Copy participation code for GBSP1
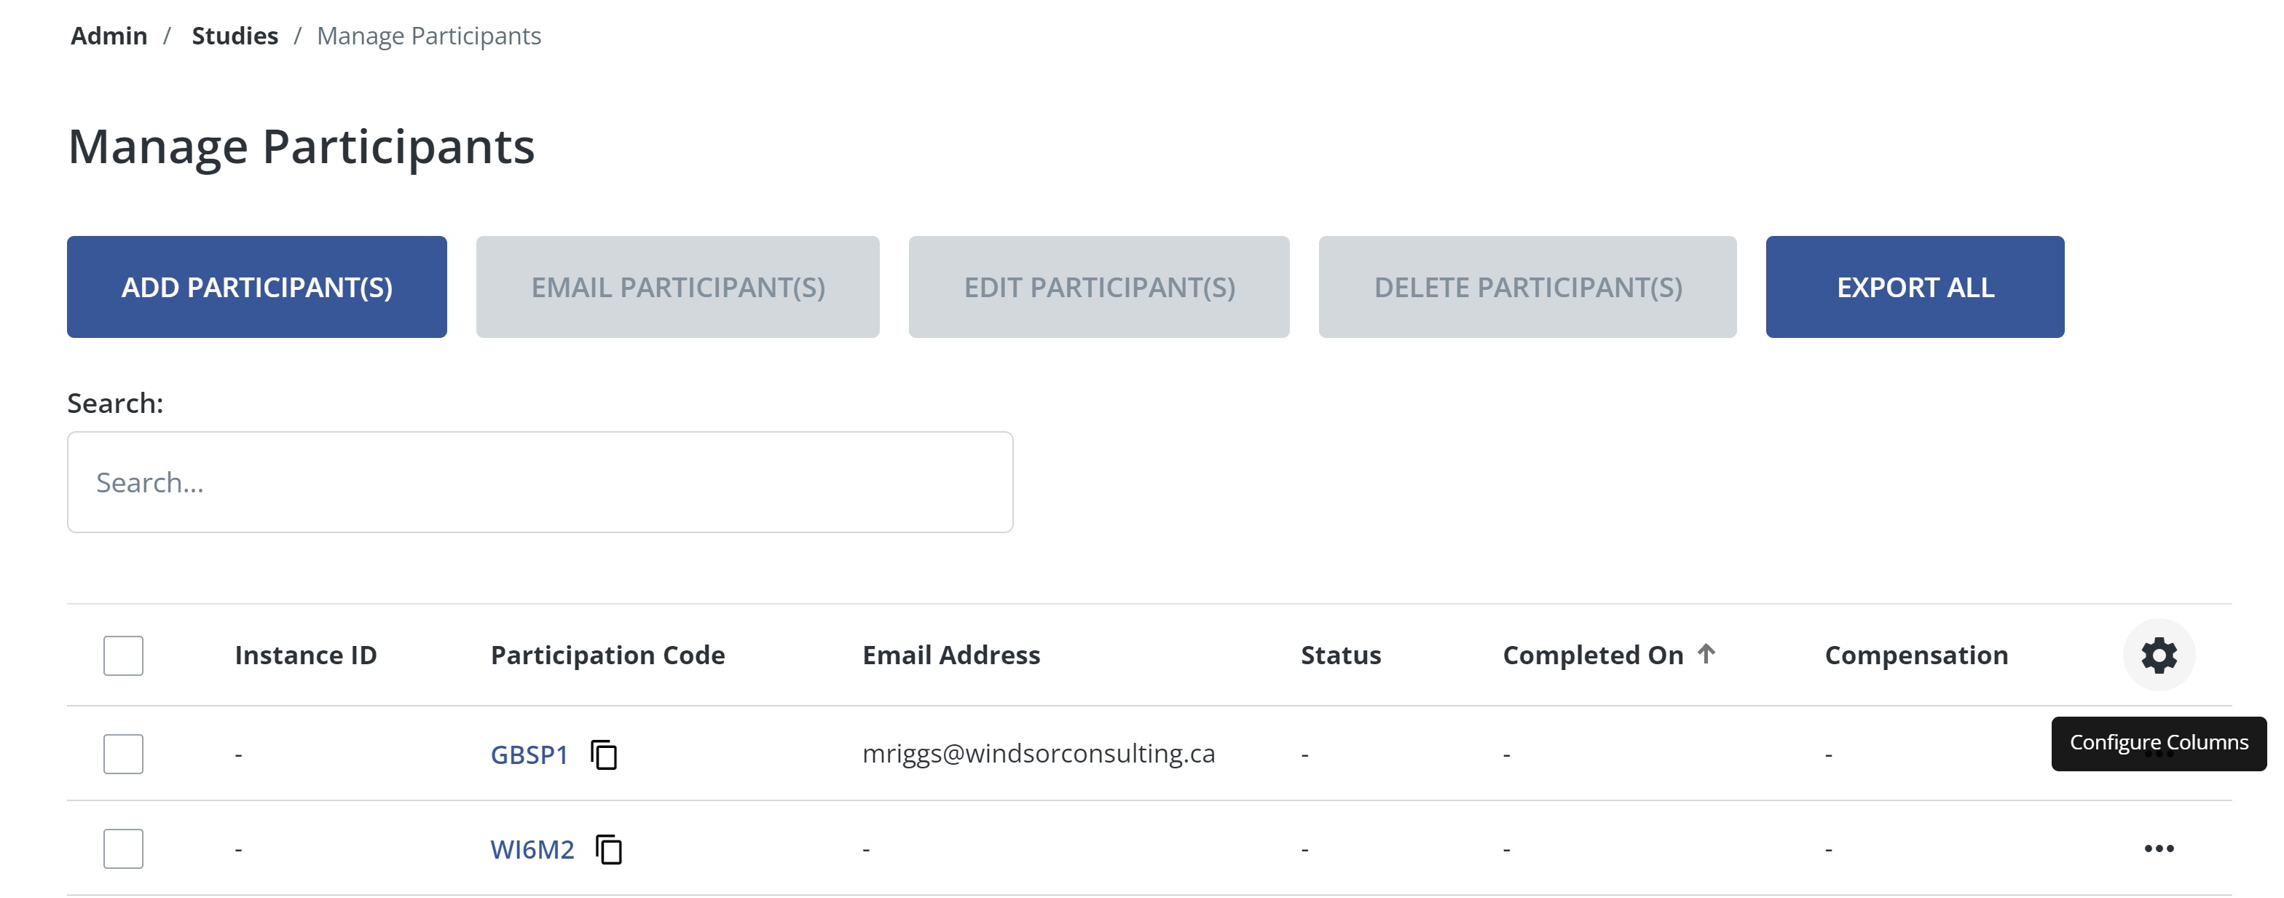 (x=605, y=754)
